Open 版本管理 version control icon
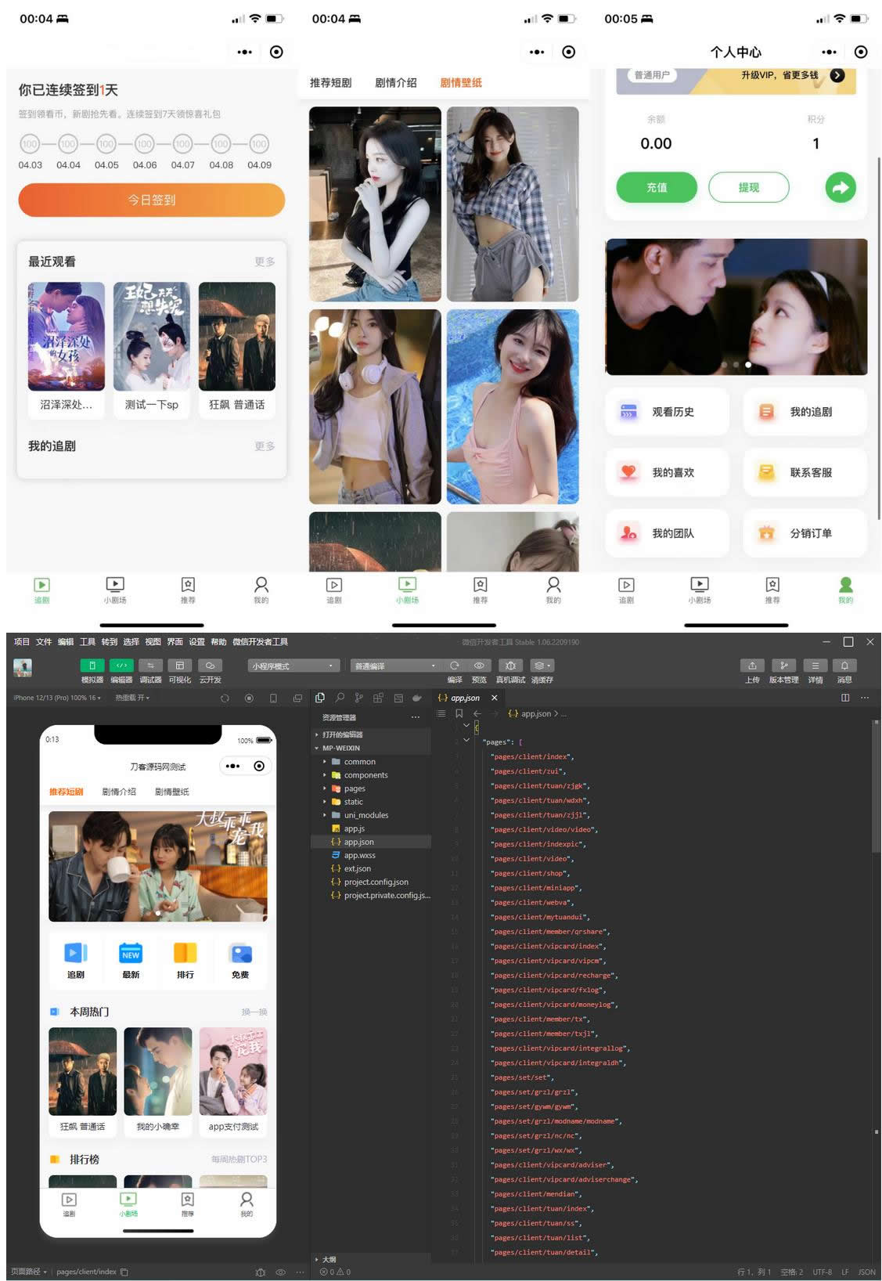882x1281 pixels. [783, 666]
